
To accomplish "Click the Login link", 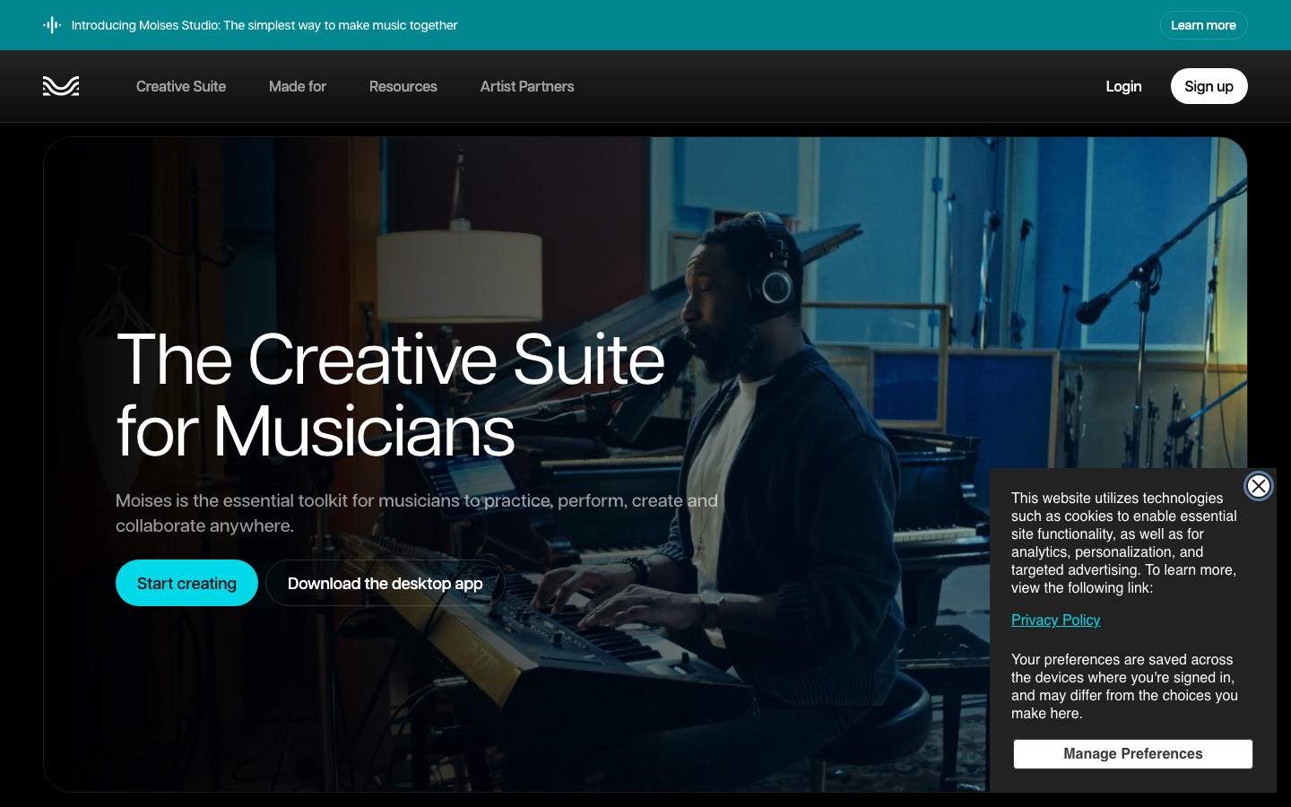I will point(1123,86).
